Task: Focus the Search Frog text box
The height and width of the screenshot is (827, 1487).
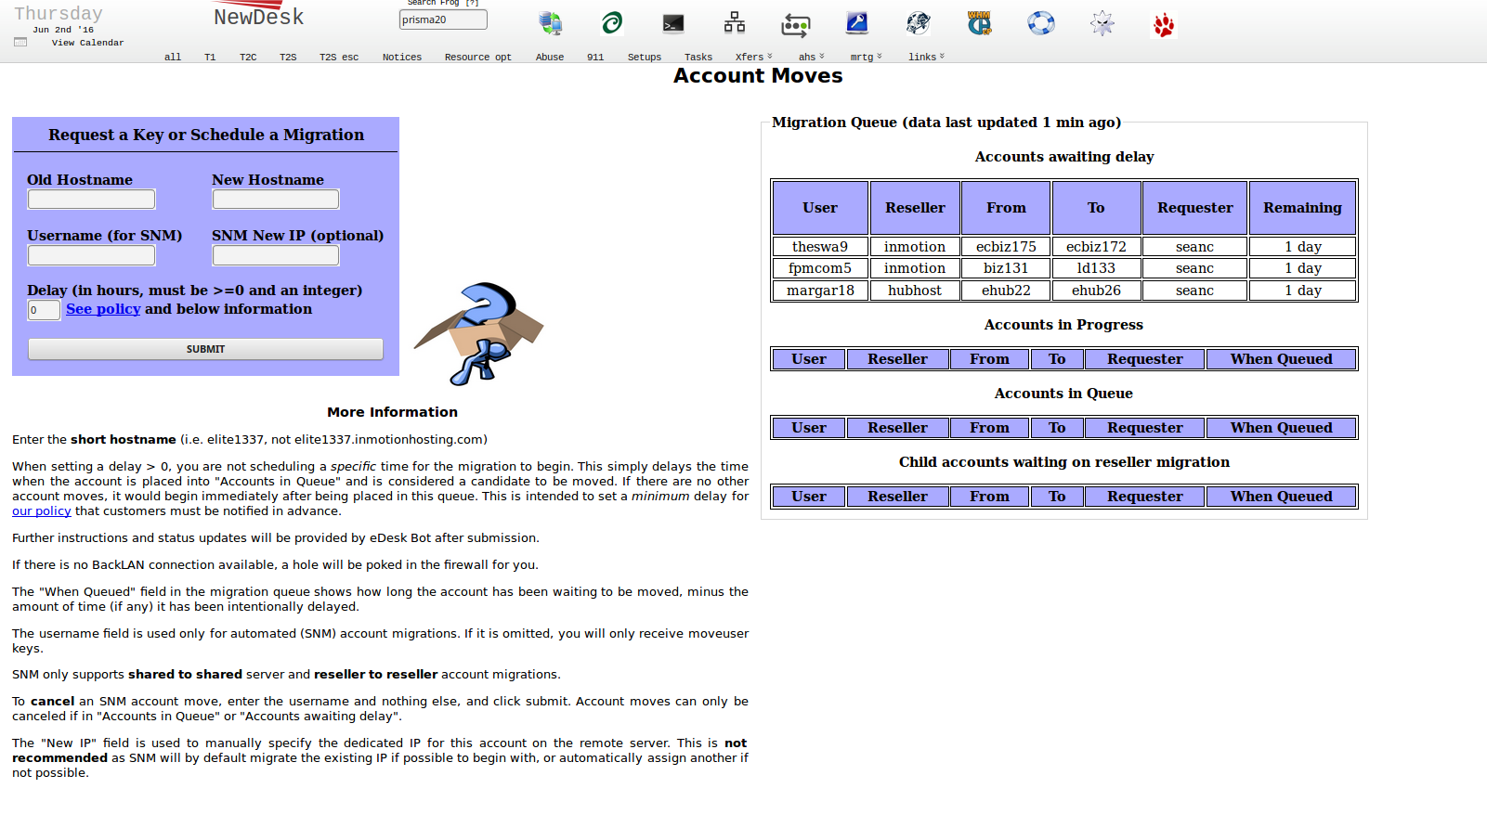Action: (443, 19)
